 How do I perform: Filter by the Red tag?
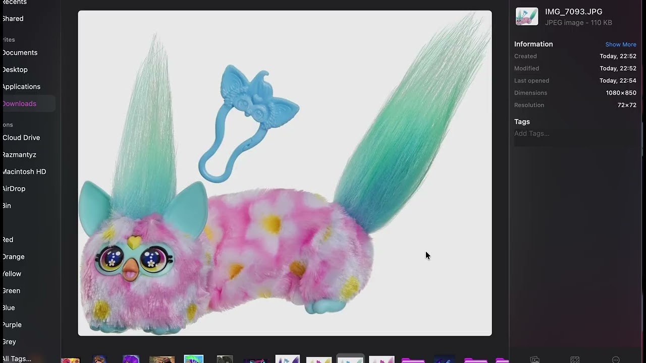click(x=8, y=239)
